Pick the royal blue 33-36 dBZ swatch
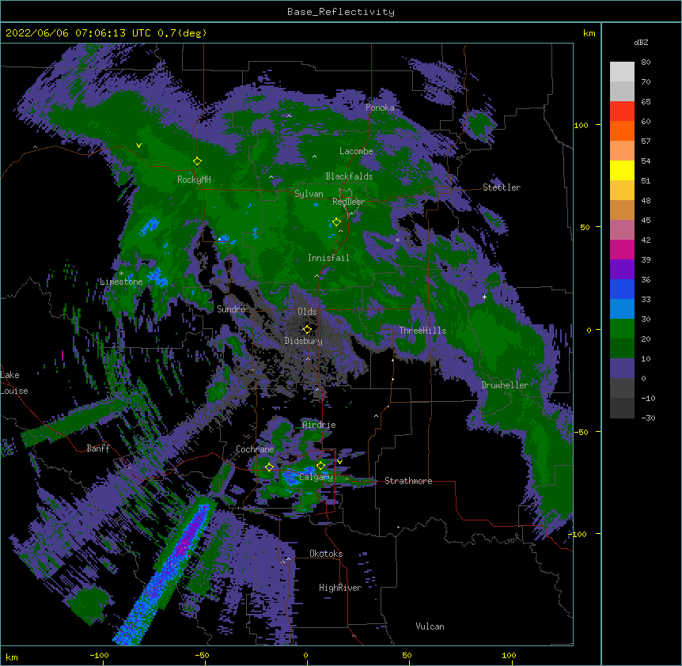Screen dimensions: 682x666 [622, 289]
